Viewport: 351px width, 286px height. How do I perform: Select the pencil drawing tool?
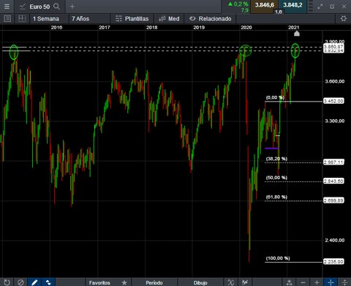coord(34,282)
